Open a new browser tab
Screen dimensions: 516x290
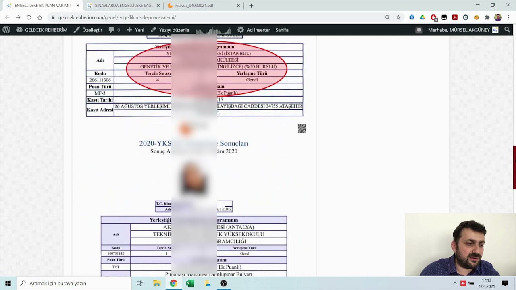[x=251, y=6]
